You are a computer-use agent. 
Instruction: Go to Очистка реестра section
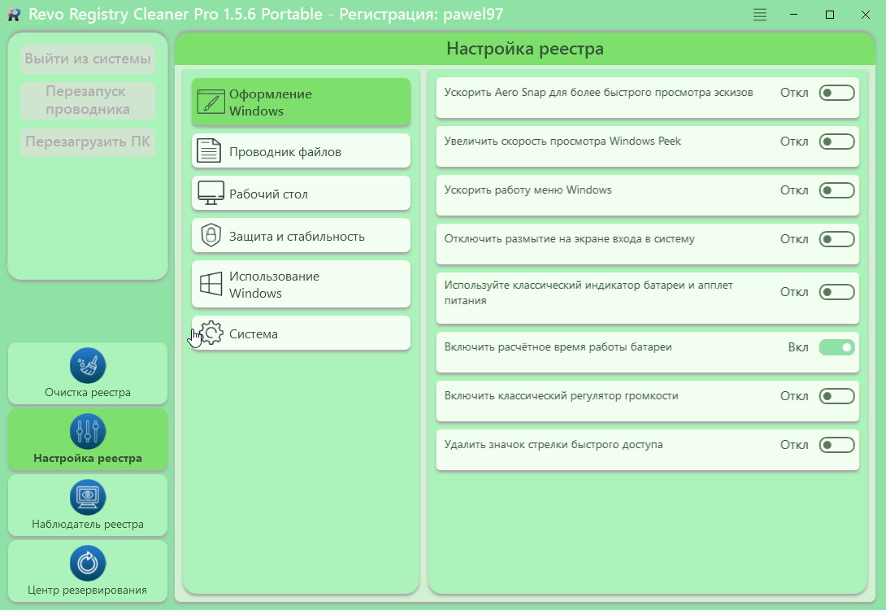tap(88, 373)
